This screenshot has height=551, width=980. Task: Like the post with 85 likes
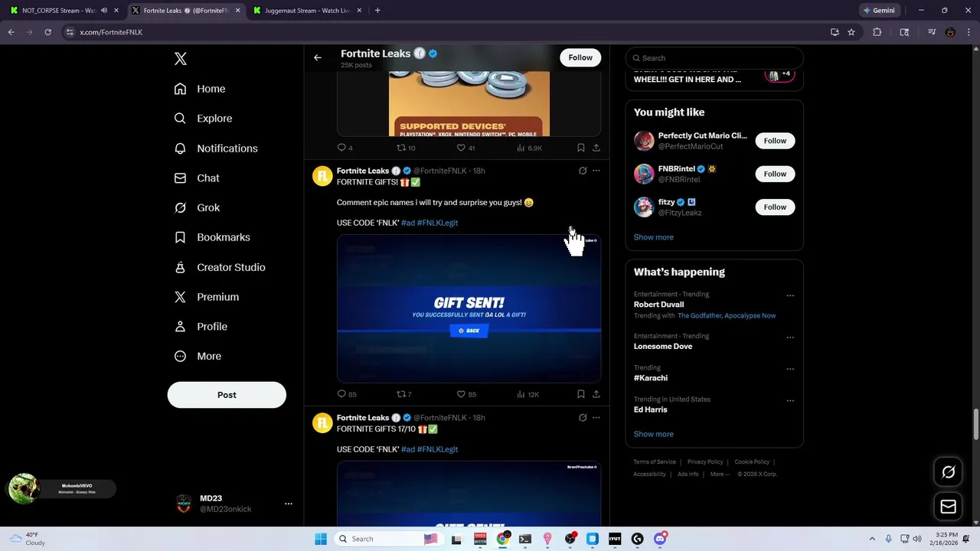466,394
